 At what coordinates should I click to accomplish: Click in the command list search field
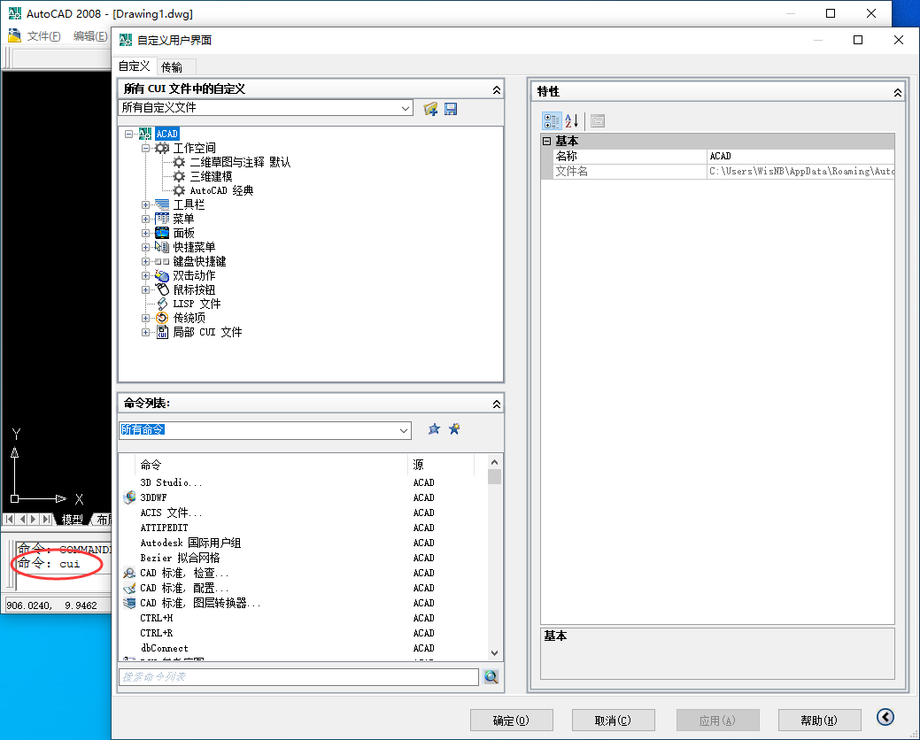298,676
